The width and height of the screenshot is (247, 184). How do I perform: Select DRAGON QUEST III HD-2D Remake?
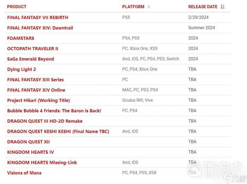[x=44, y=121]
